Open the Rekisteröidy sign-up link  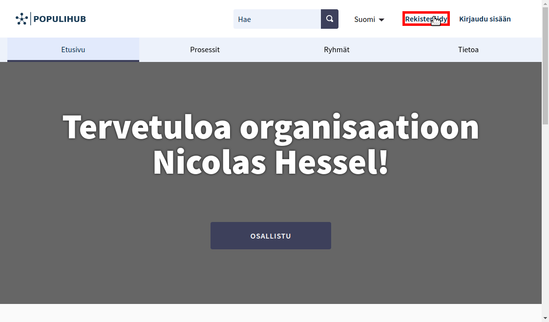coord(426,19)
